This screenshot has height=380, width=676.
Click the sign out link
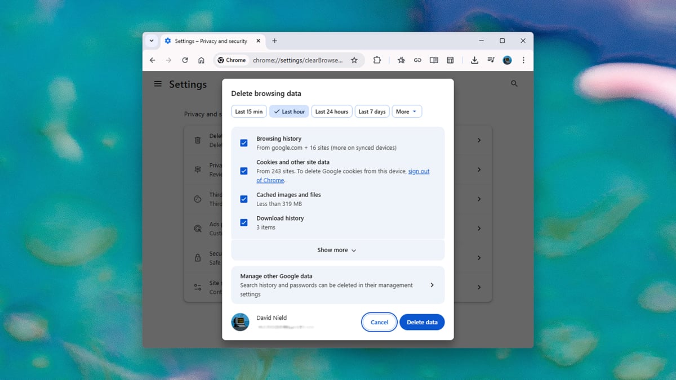point(419,171)
